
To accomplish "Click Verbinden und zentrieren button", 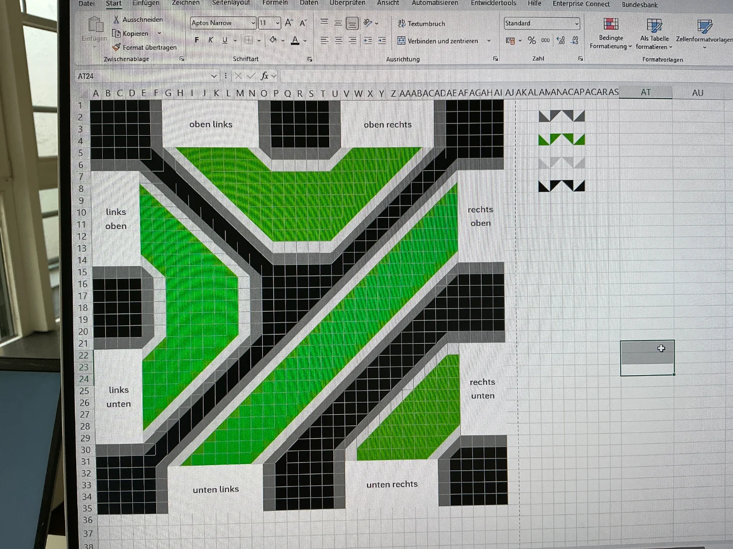I will [x=438, y=41].
